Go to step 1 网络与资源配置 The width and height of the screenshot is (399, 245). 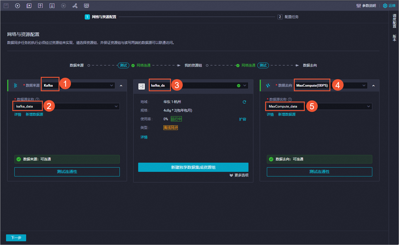101,17
